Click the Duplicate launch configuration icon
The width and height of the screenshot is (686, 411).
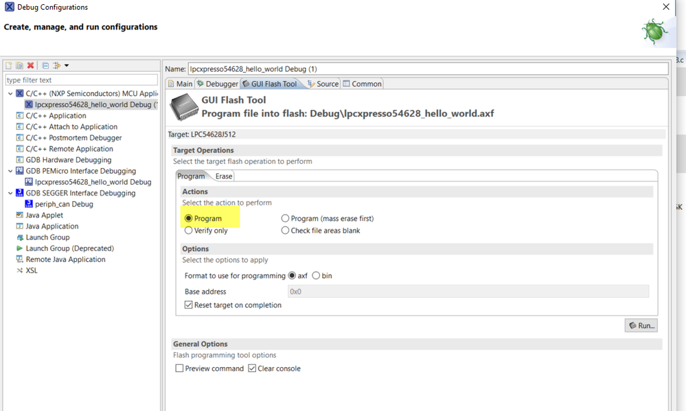[19, 66]
